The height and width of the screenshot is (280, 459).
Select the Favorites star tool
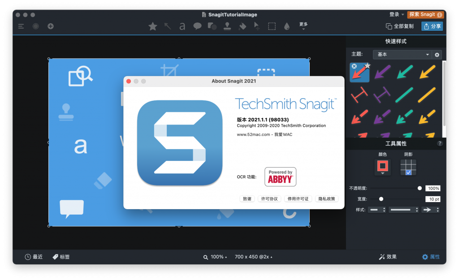(x=152, y=26)
